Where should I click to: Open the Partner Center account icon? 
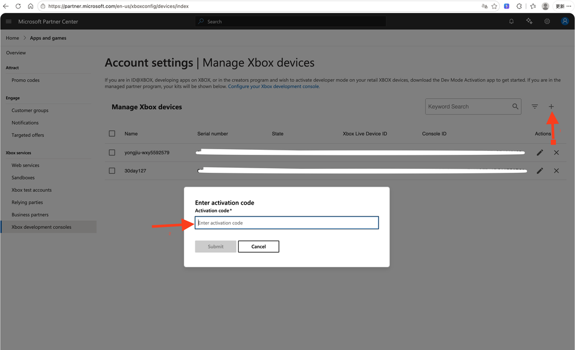click(x=565, y=21)
